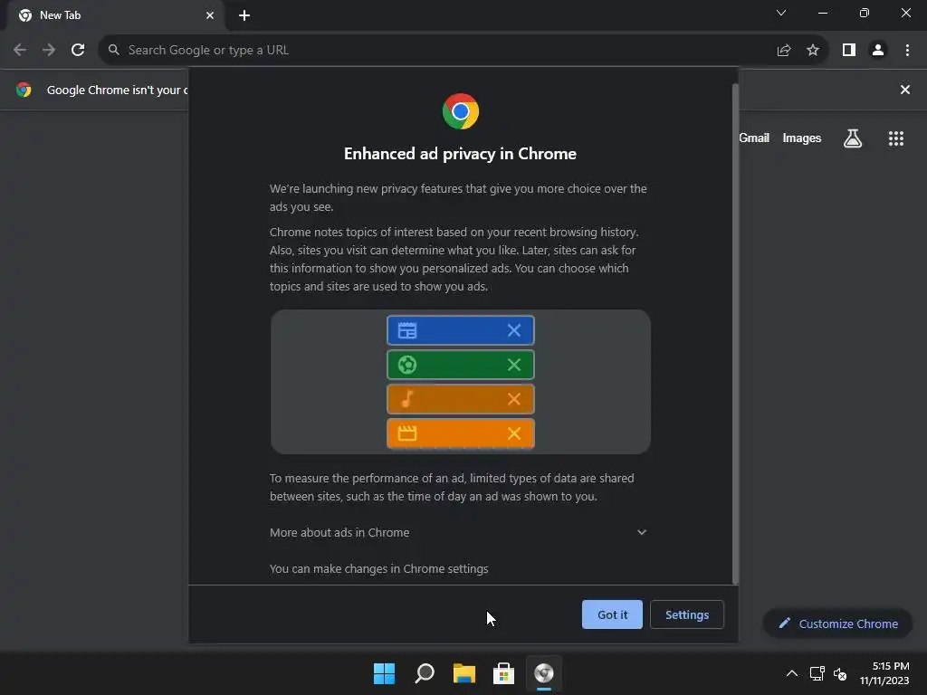Remove the blue news topic chip

point(514,330)
